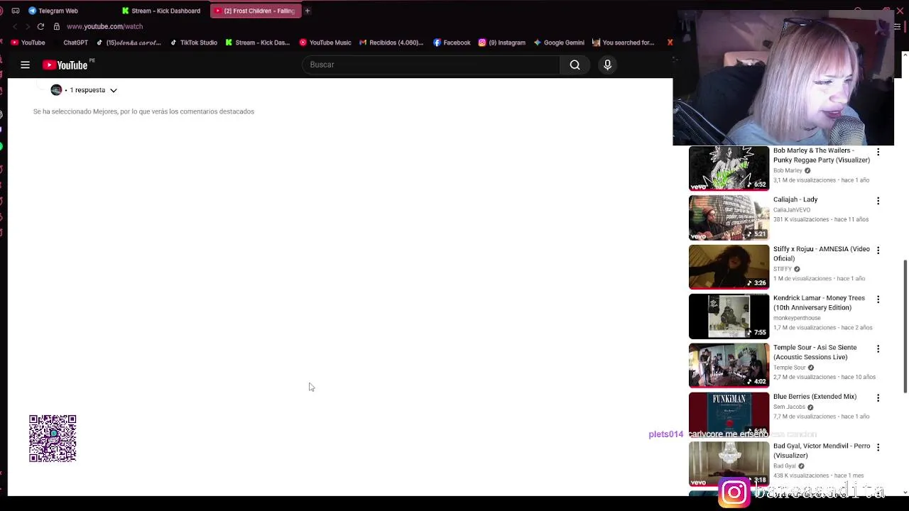This screenshot has width=909, height=511.
Task: Open Recibidos Gmail bookmark
Action: tap(391, 43)
